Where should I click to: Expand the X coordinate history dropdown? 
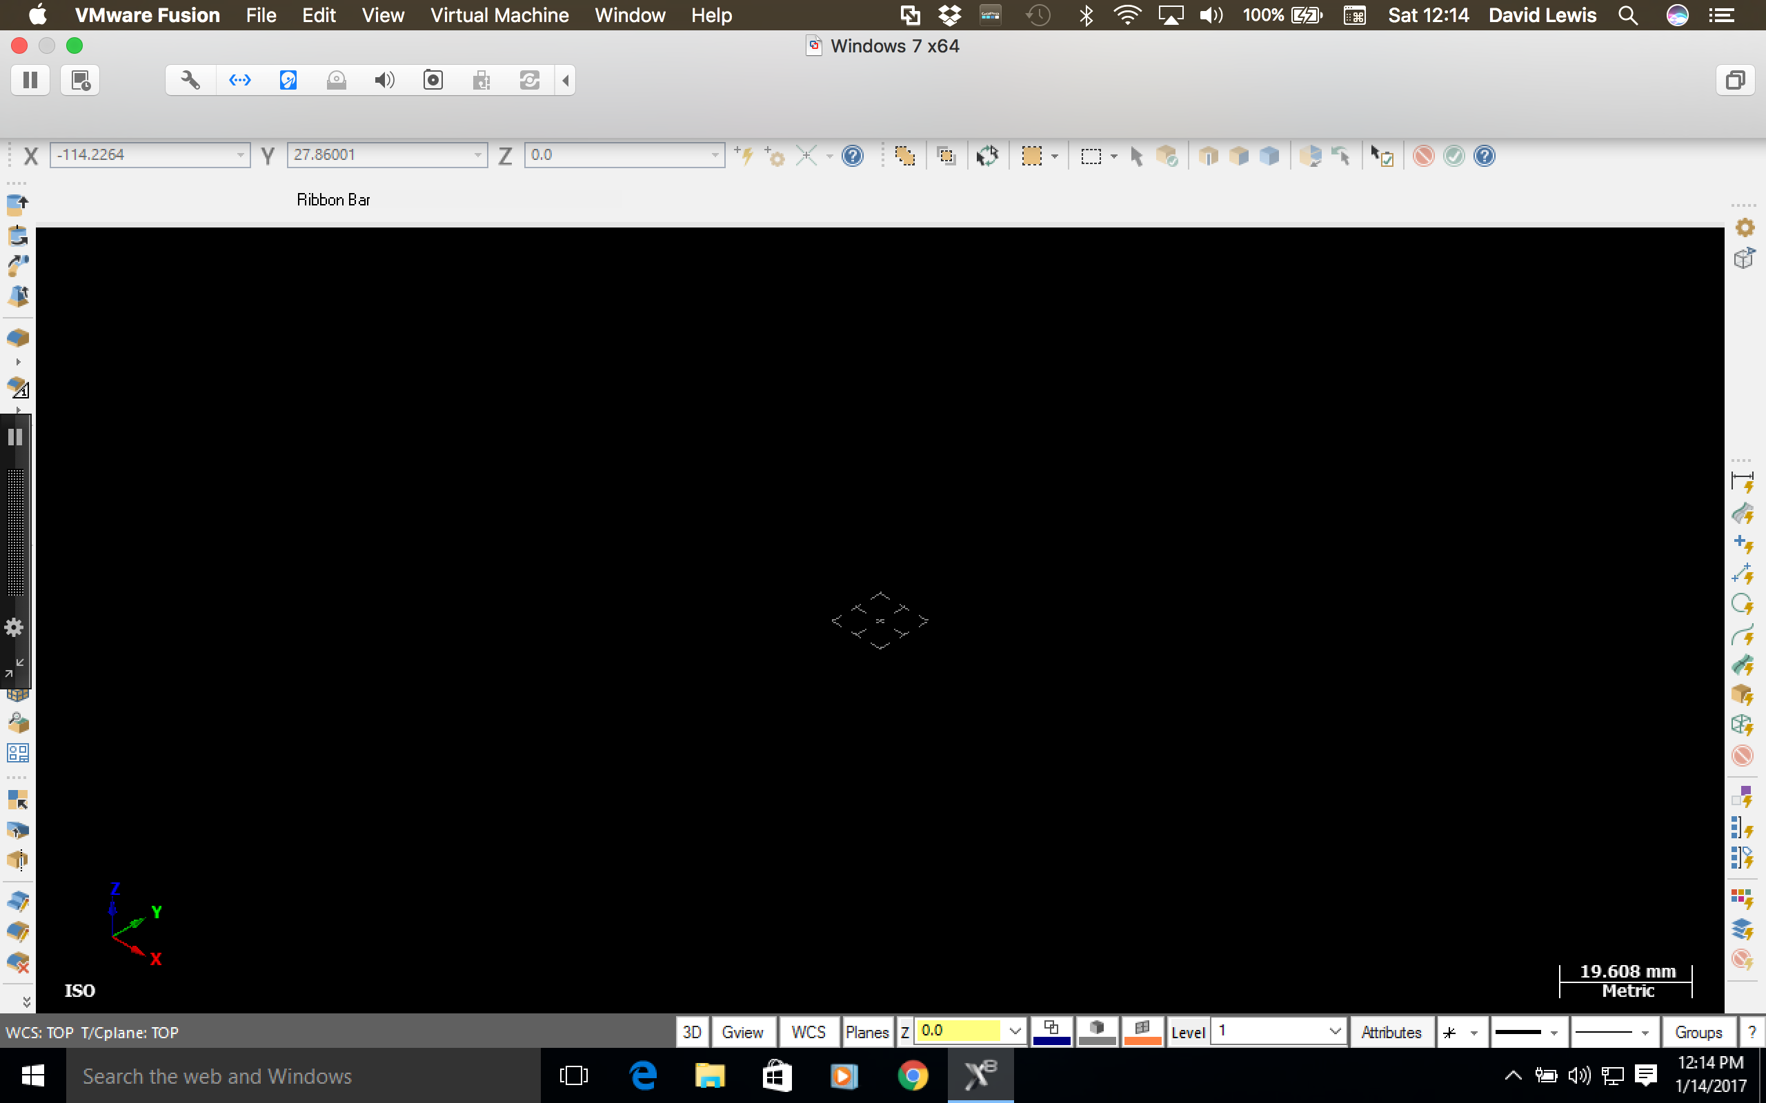(241, 154)
